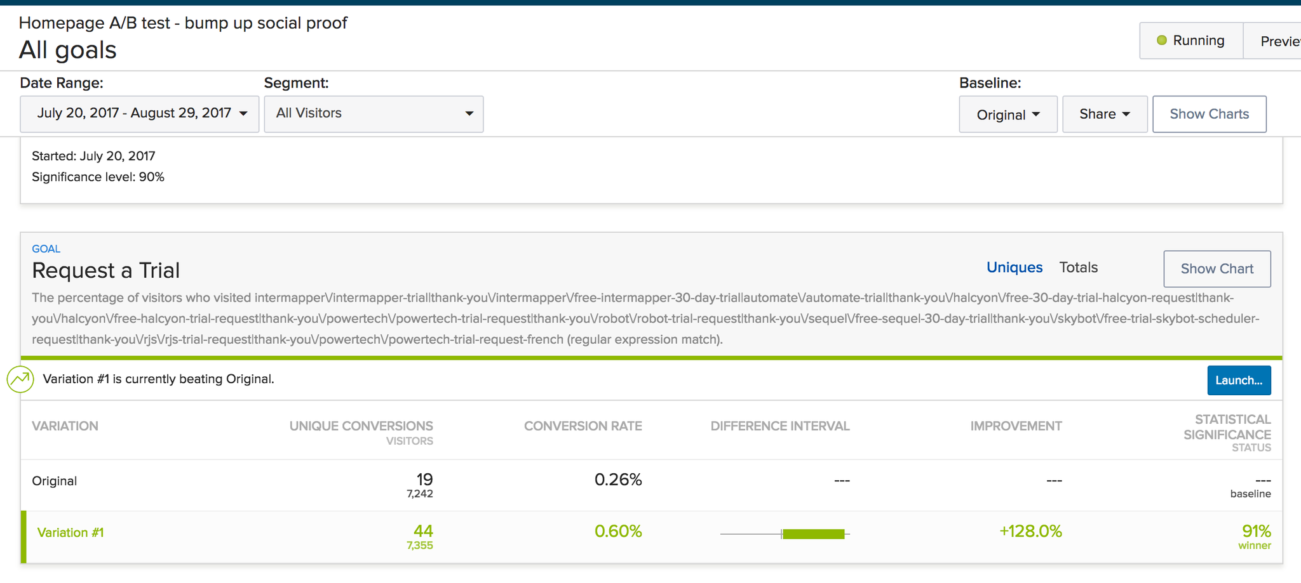1301x583 pixels.
Task: Click the Variation column header
Action: click(65, 426)
